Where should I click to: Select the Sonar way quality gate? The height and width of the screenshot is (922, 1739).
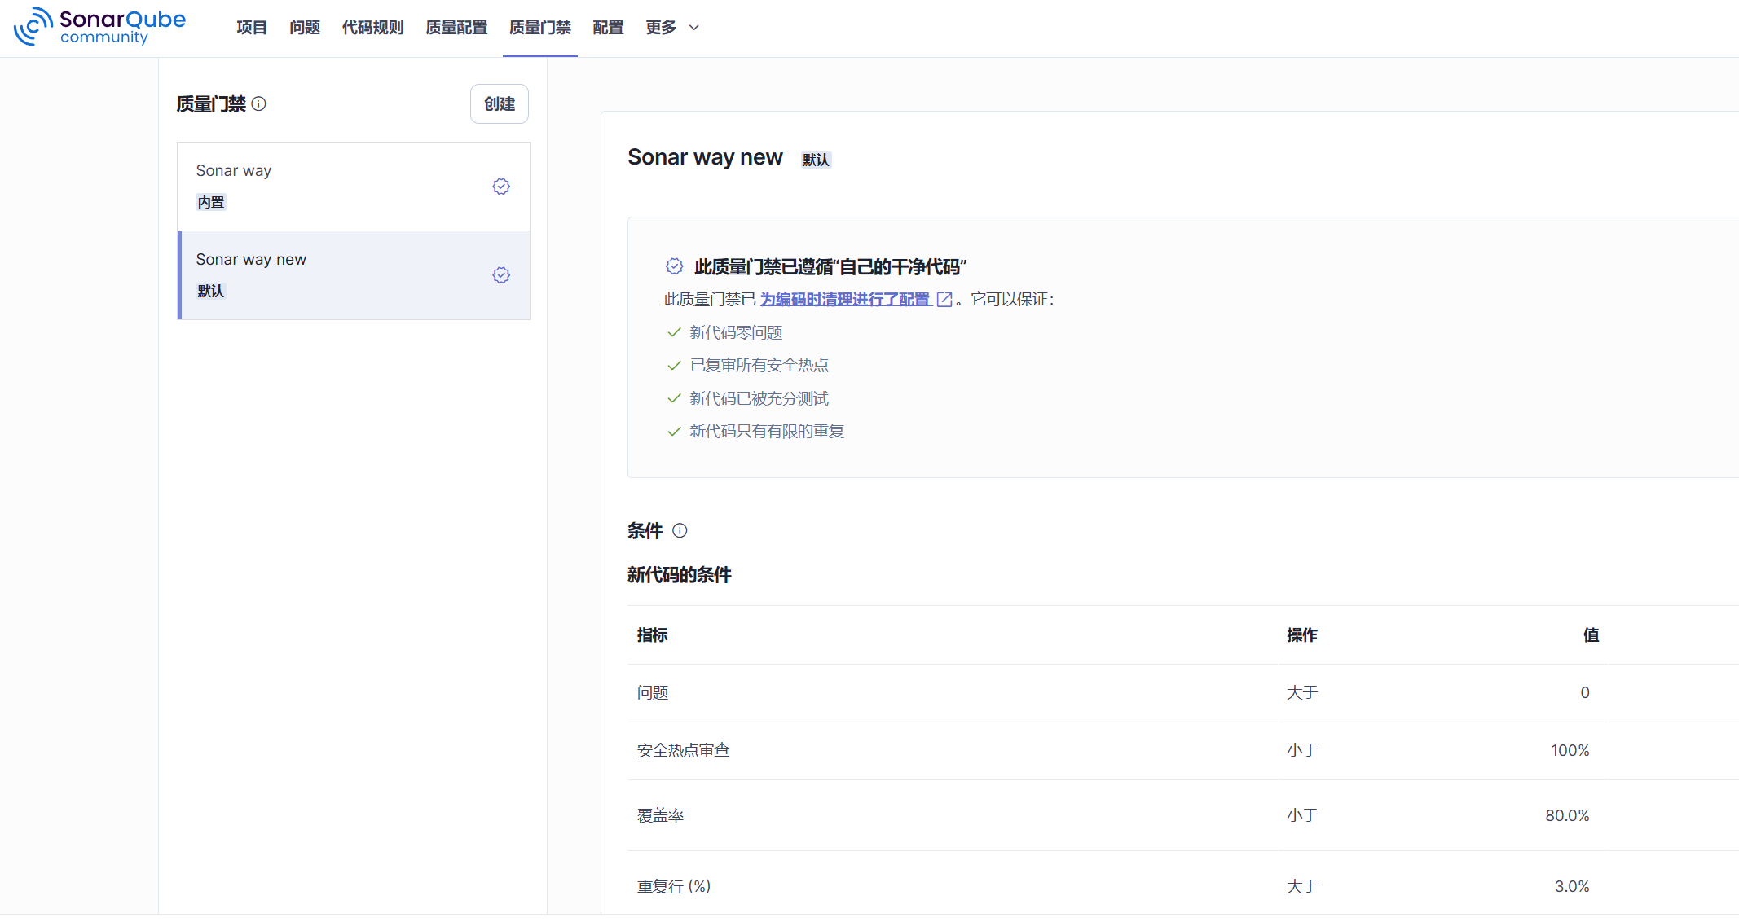click(x=354, y=187)
